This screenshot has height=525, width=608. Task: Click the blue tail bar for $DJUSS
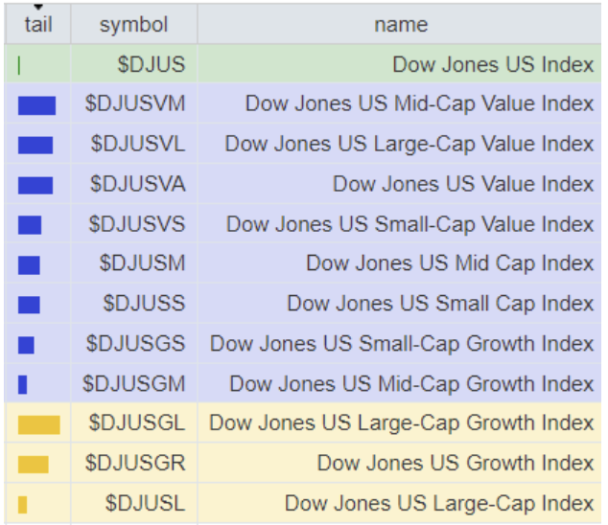[29, 305]
